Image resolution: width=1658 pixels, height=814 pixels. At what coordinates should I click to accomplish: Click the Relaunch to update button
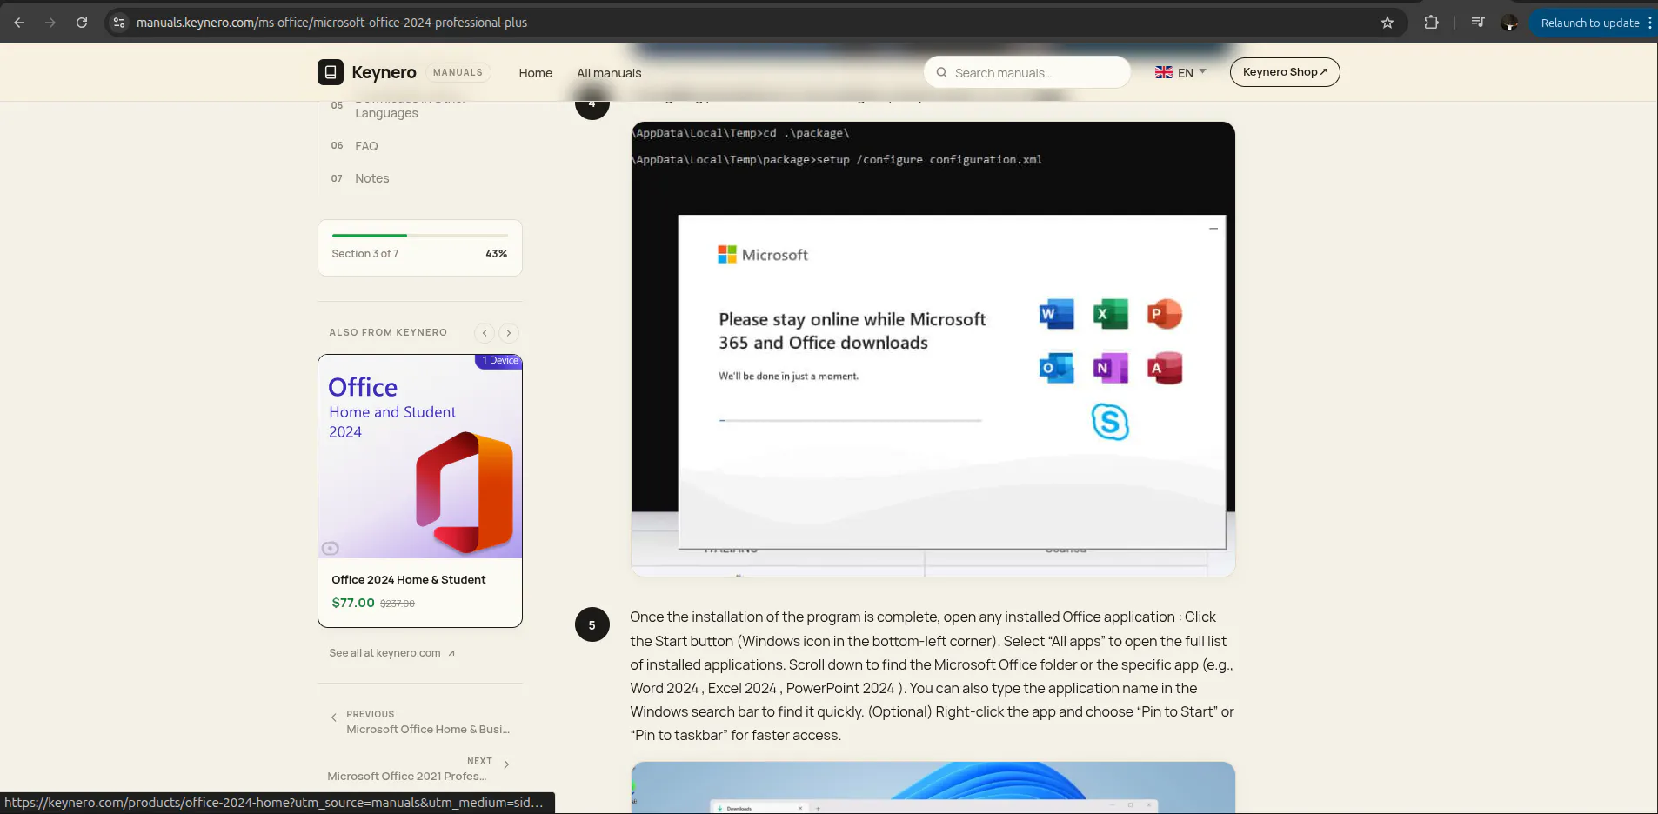(1589, 23)
